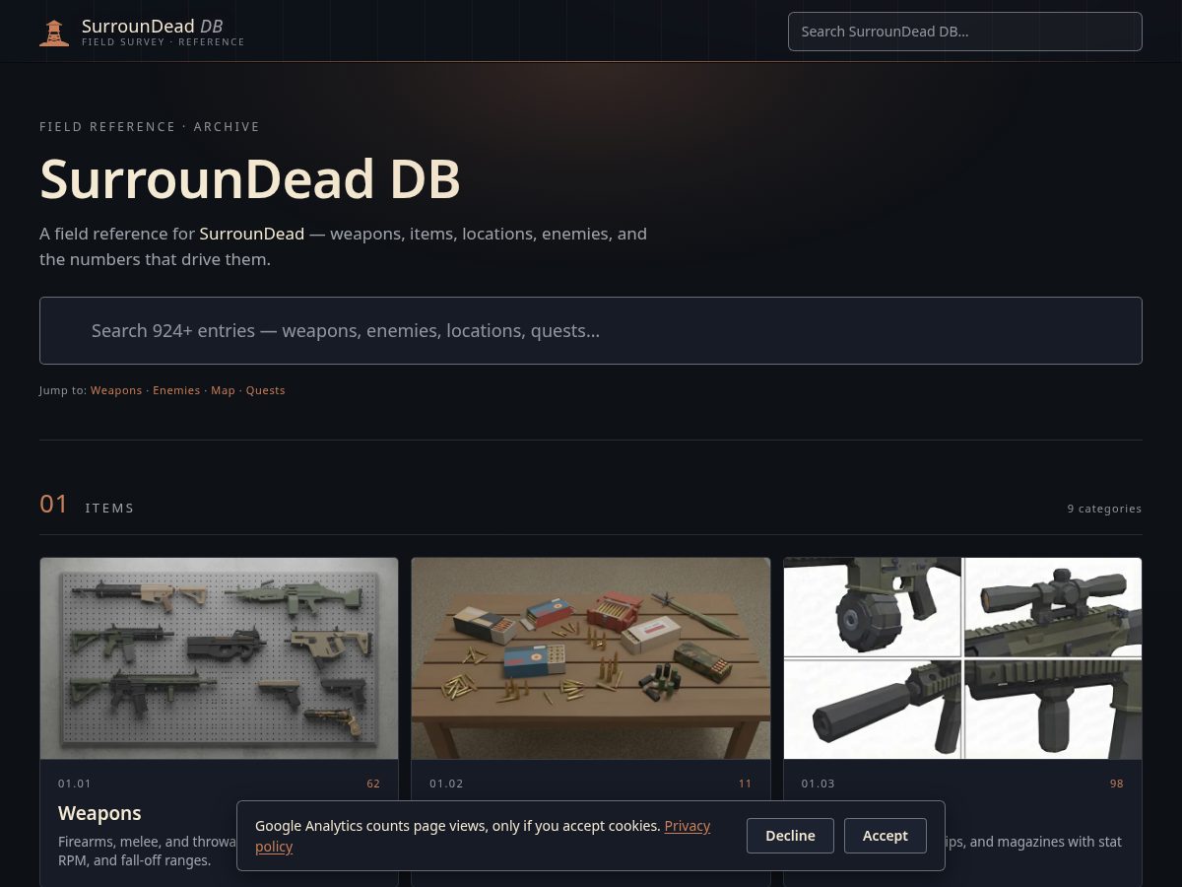Open the attachments thumbnail with scope and grips
1182x887 pixels.
(x=962, y=658)
